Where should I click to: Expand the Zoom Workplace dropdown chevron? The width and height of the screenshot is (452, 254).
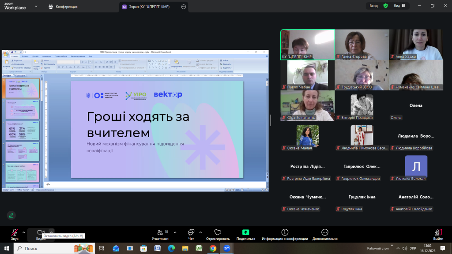[x=35, y=7]
